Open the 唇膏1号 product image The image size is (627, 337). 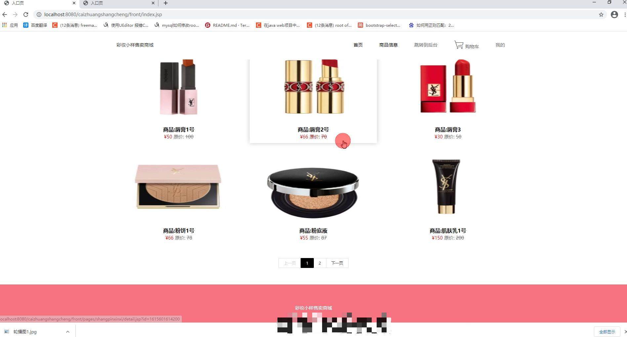pyautogui.click(x=179, y=87)
